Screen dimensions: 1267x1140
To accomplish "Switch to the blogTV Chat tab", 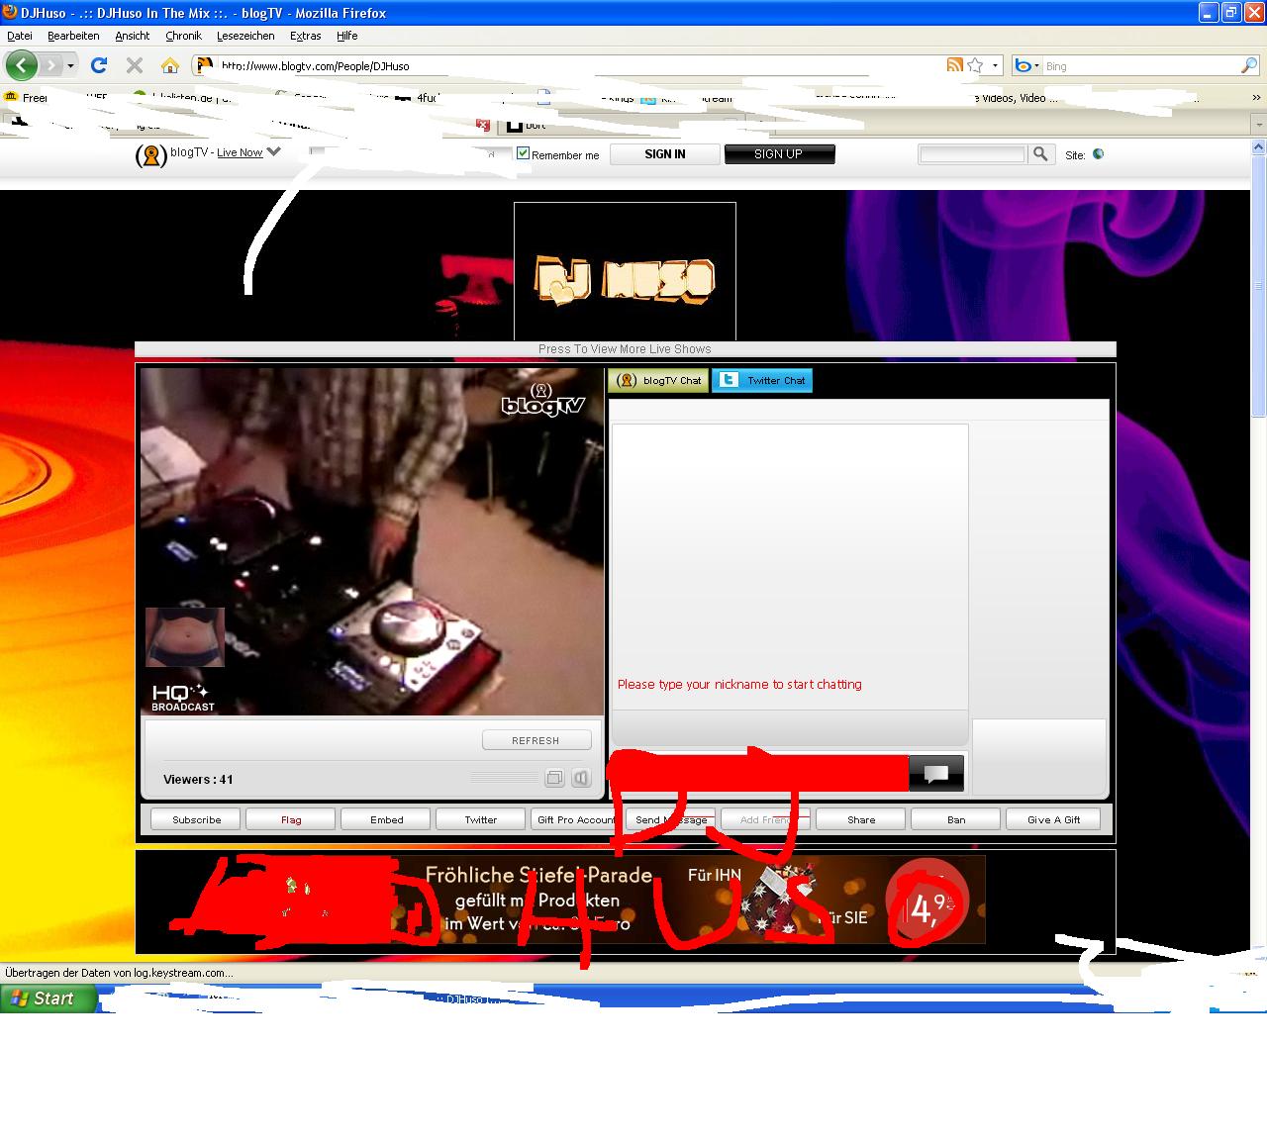I will (x=658, y=380).
